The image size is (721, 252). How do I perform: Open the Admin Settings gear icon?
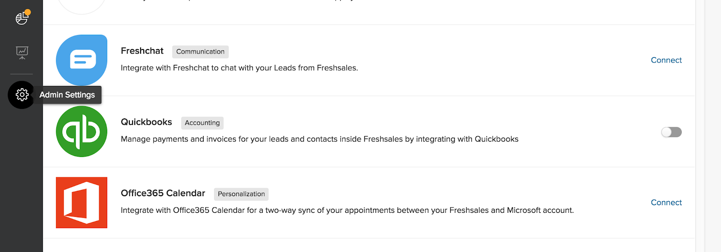pos(22,94)
